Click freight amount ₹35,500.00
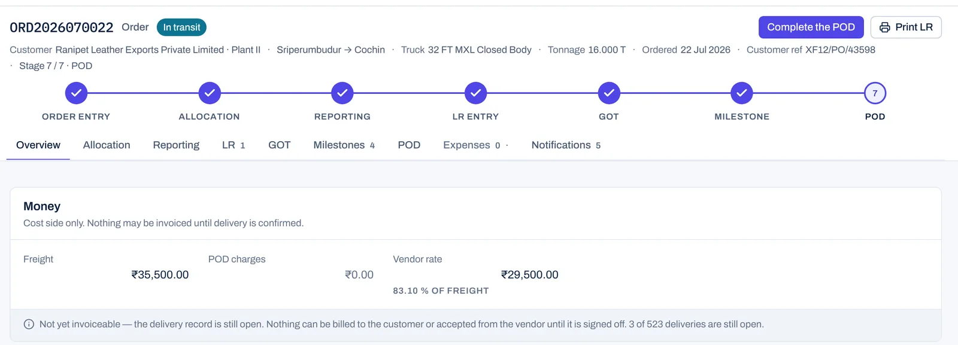This screenshot has height=345, width=958. point(160,274)
